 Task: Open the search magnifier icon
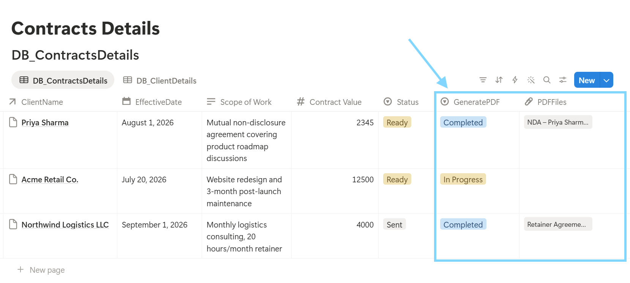(547, 80)
